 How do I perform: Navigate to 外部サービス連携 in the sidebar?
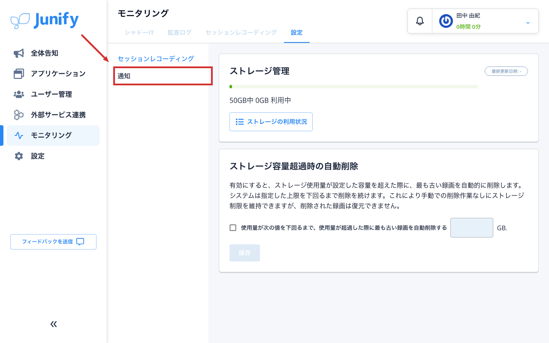pos(53,115)
